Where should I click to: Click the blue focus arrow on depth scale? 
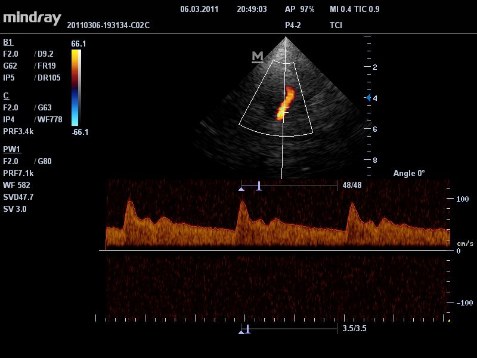click(x=368, y=97)
